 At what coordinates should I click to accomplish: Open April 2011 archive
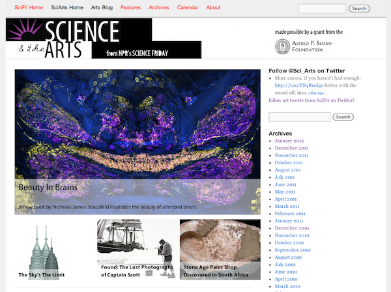[286, 199]
